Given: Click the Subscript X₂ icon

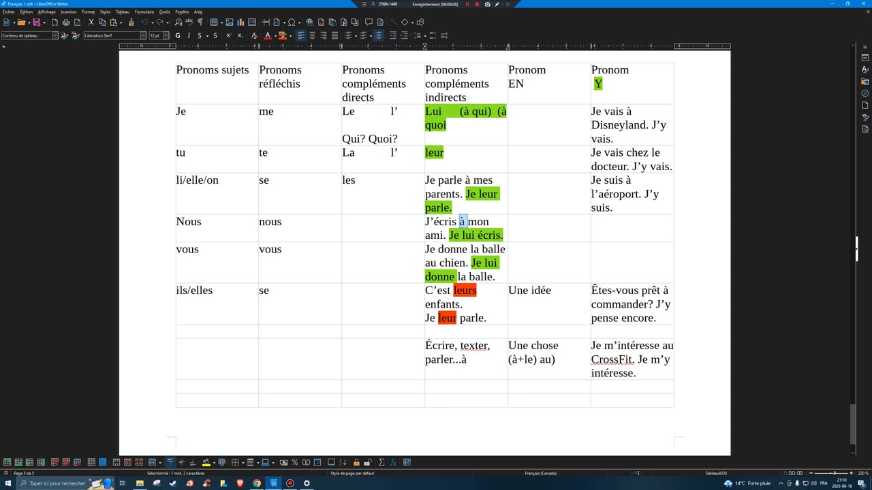Looking at the screenshot, I should [x=240, y=35].
